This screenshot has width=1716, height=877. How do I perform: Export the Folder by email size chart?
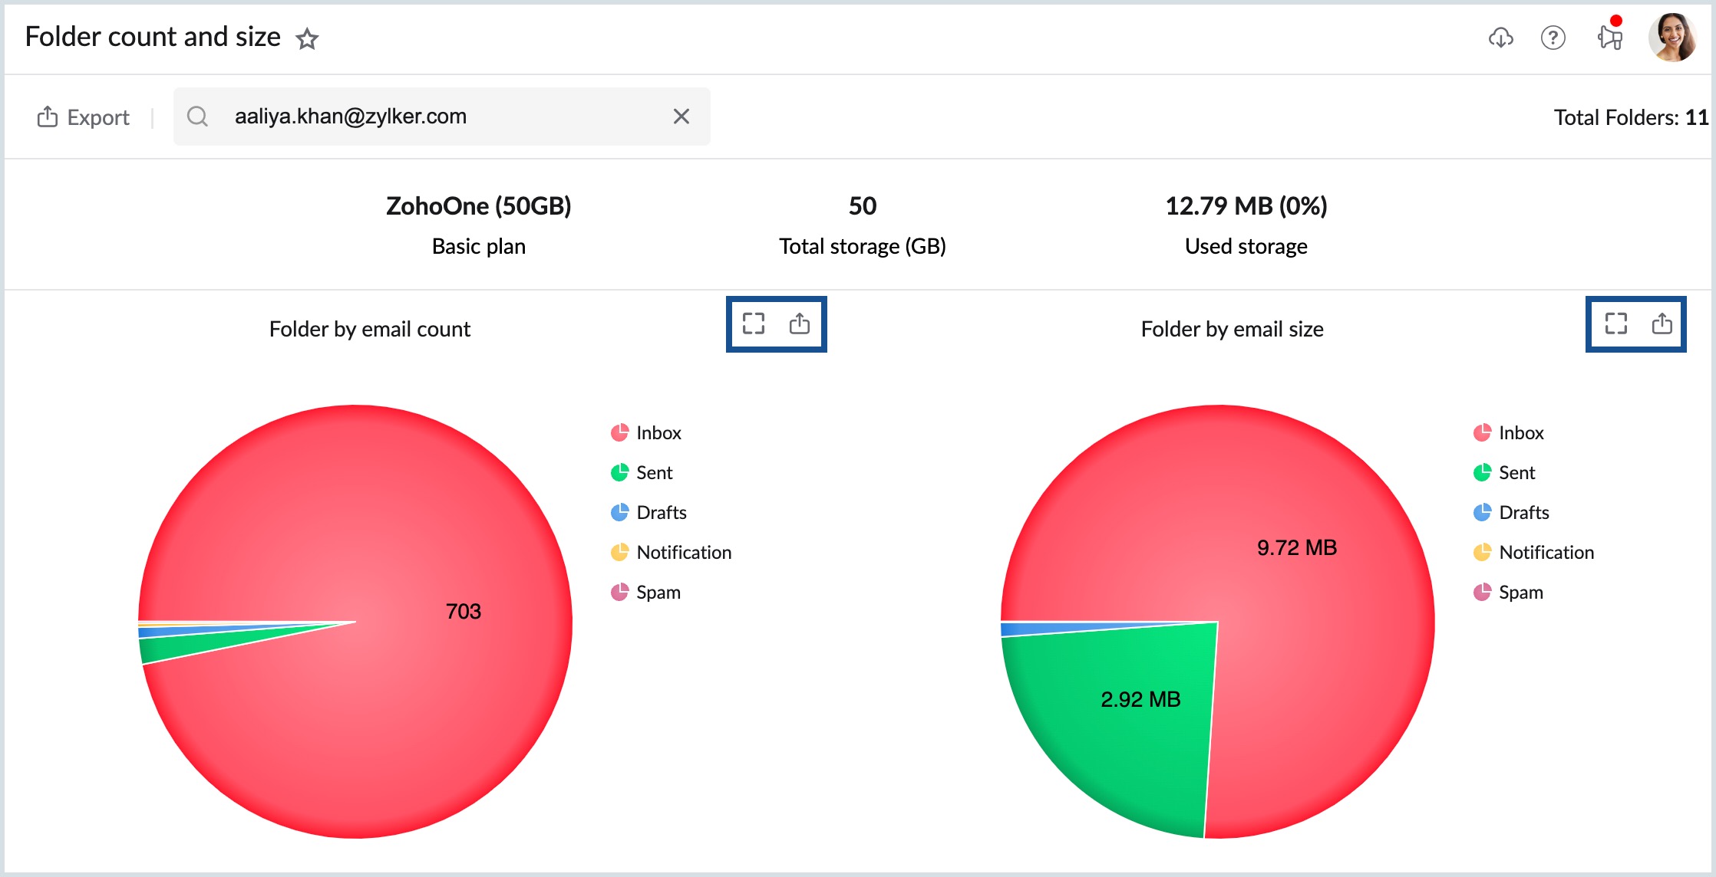1662,324
